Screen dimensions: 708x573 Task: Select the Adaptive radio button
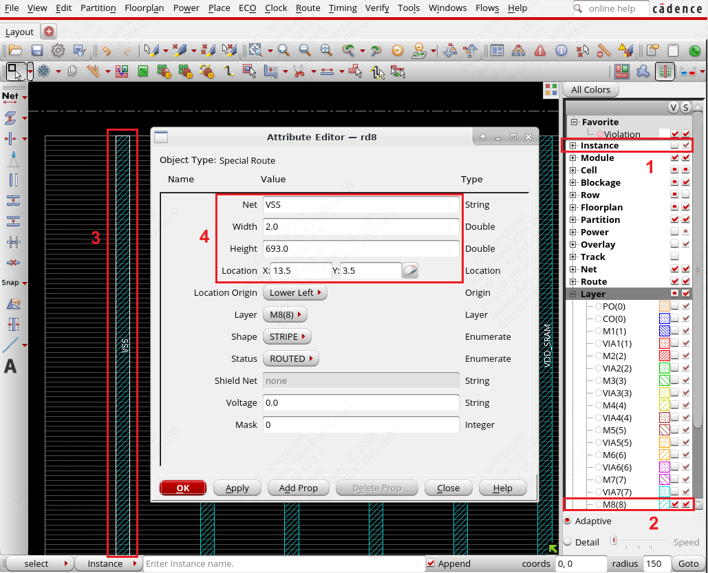pyautogui.click(x=568, y=521)
